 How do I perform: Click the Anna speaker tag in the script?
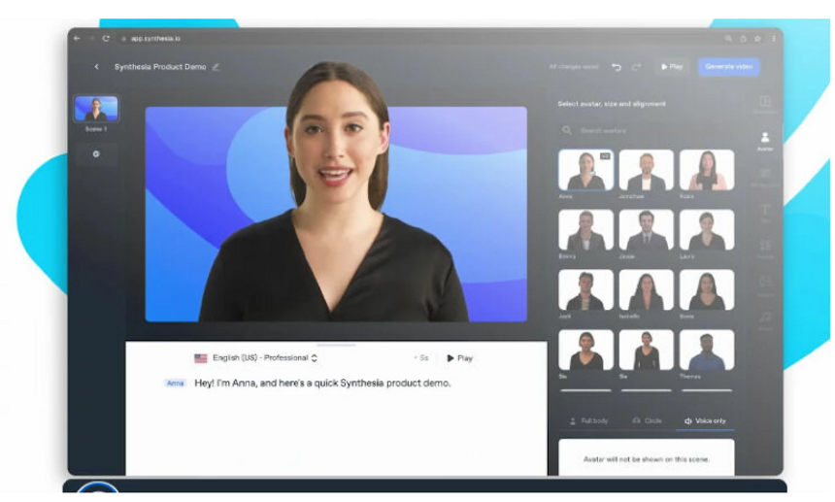[175, 383]
